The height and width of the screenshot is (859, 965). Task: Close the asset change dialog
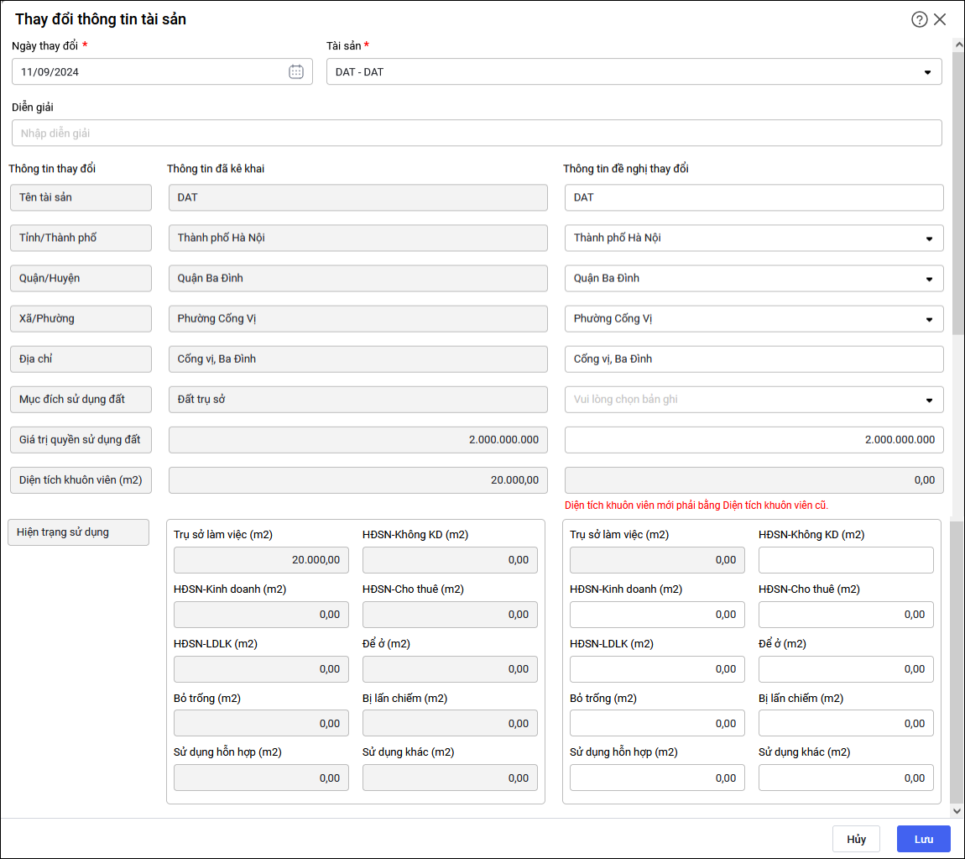coord(940,19)
